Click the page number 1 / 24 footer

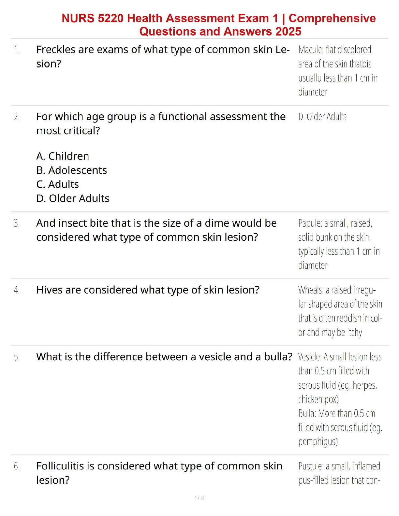point(199,498)
